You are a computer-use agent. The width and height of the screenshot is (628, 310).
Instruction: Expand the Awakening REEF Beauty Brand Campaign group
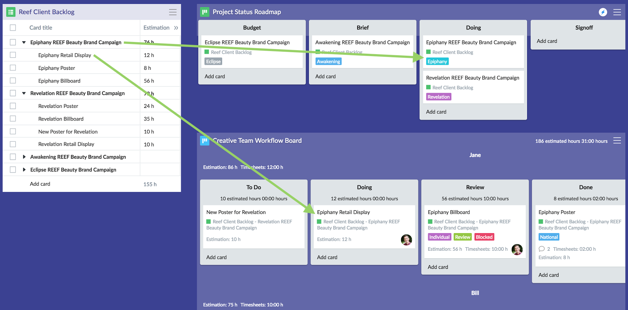24,157
